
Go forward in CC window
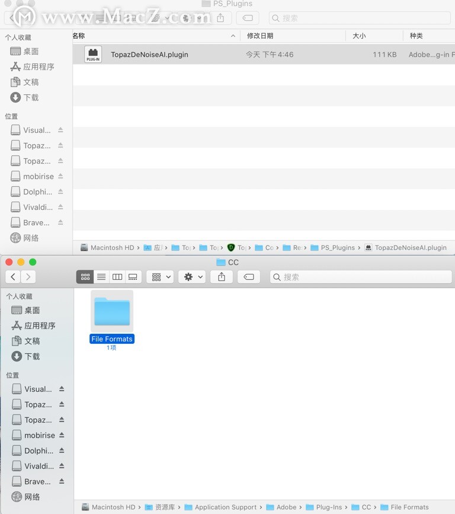(28, 277)
